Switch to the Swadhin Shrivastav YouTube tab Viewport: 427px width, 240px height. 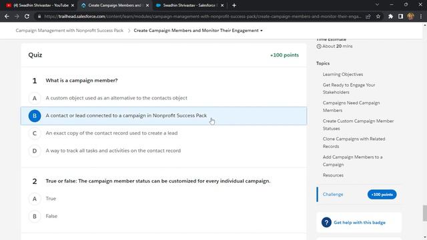[40, 5]
